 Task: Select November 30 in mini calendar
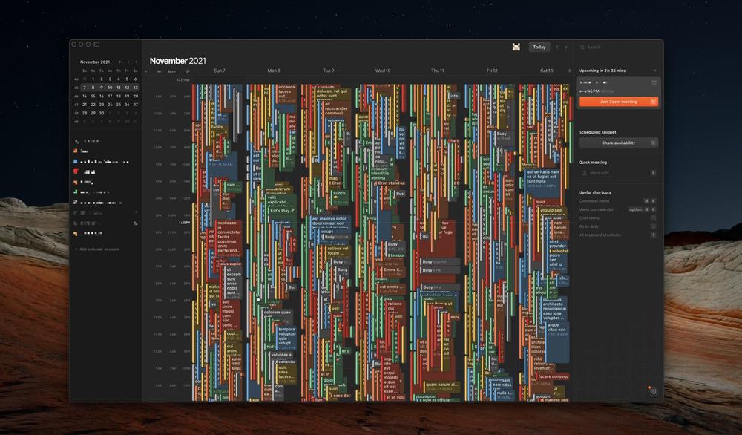click(x=101, y=113)
